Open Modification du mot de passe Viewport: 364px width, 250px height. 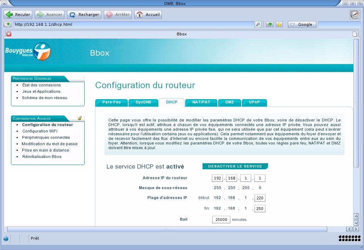(50, 144)
